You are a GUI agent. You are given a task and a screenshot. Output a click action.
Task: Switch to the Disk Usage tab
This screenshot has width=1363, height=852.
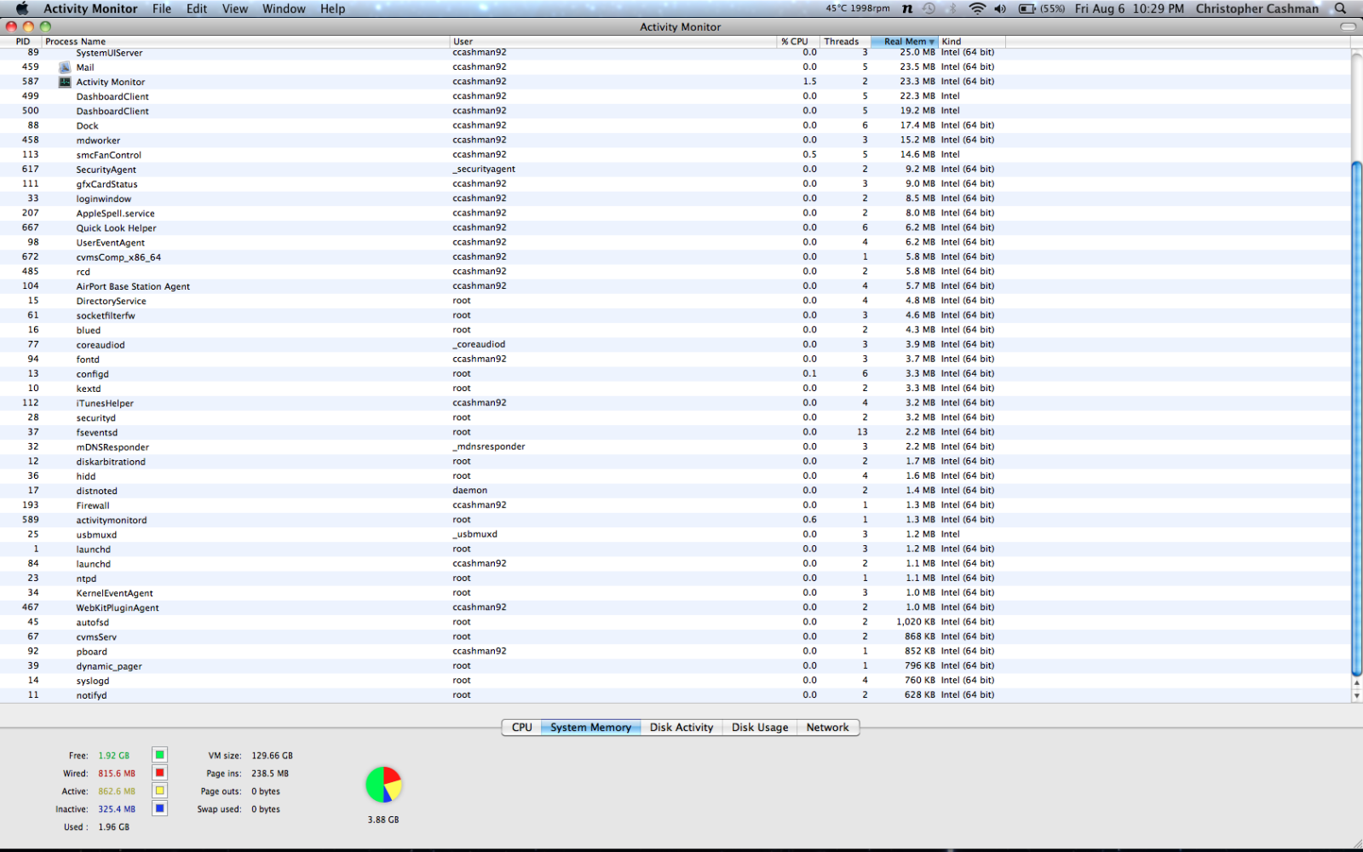(x=760, y=728)
